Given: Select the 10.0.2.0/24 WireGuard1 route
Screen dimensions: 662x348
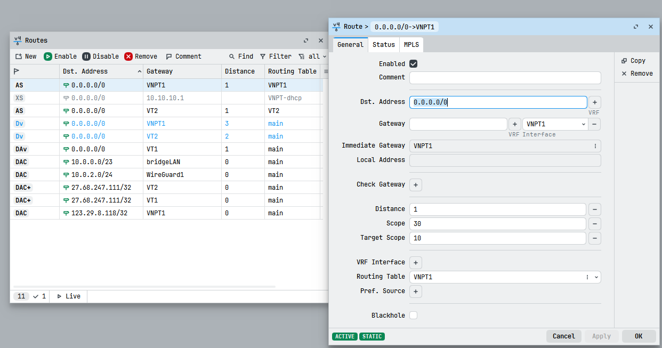Looking at the screenshot, I should tap(166, 175).
